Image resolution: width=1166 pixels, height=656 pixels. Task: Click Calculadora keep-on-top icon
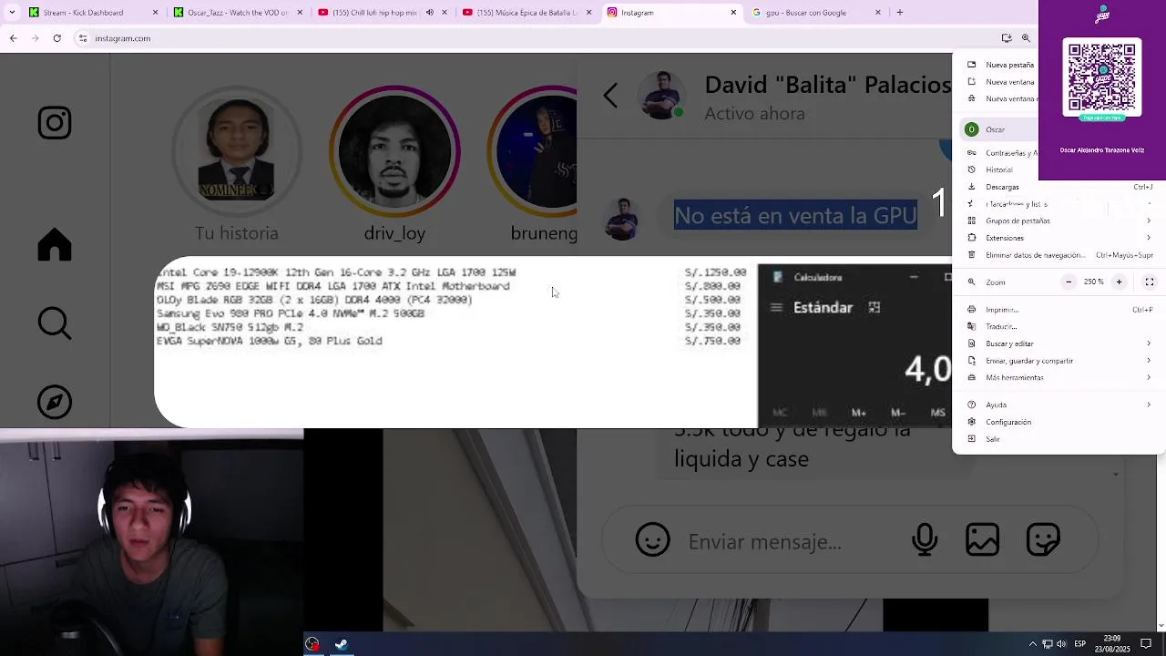[x=874, y=308]
